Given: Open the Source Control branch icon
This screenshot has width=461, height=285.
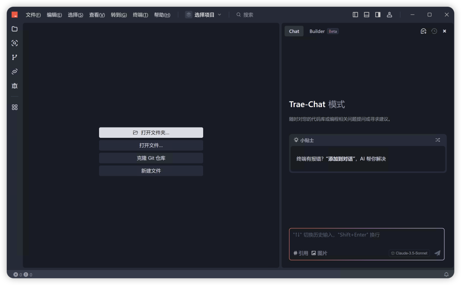Looking at the screenshot, I should 15,57.
